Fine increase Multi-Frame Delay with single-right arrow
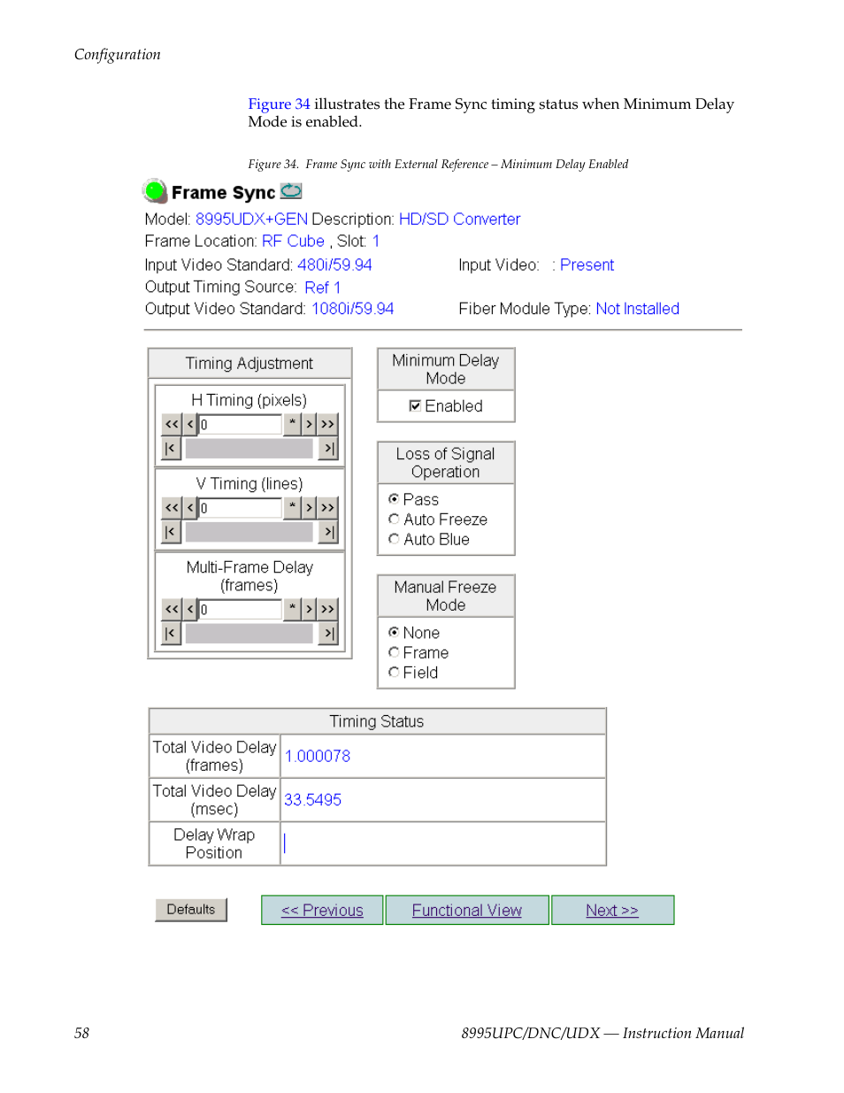 coord(309,610)
